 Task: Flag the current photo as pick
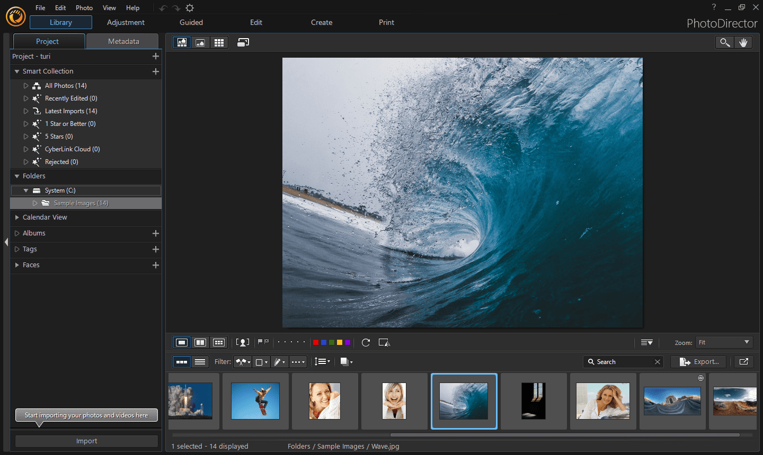(x=260, y=342)
